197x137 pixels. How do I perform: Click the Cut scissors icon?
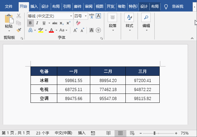pyautogui.click(x=19, y=16)
